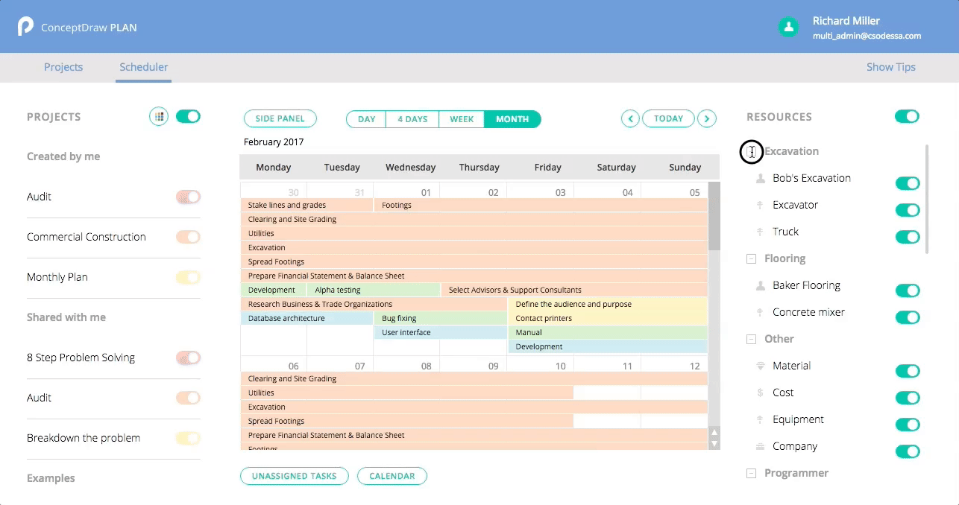Collapse the Excavation resource group
Viewport: 959px width, 505px height.
click(x=752, y=152)
